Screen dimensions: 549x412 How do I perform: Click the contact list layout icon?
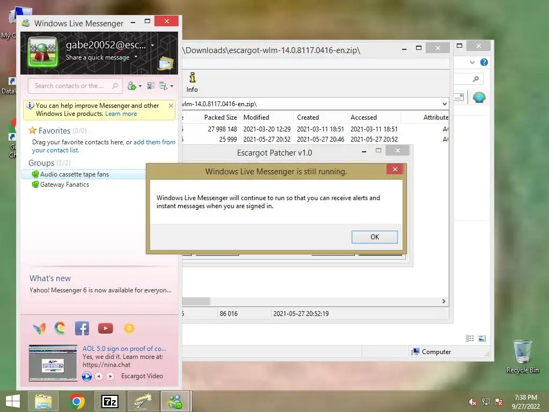coord(151,86)
